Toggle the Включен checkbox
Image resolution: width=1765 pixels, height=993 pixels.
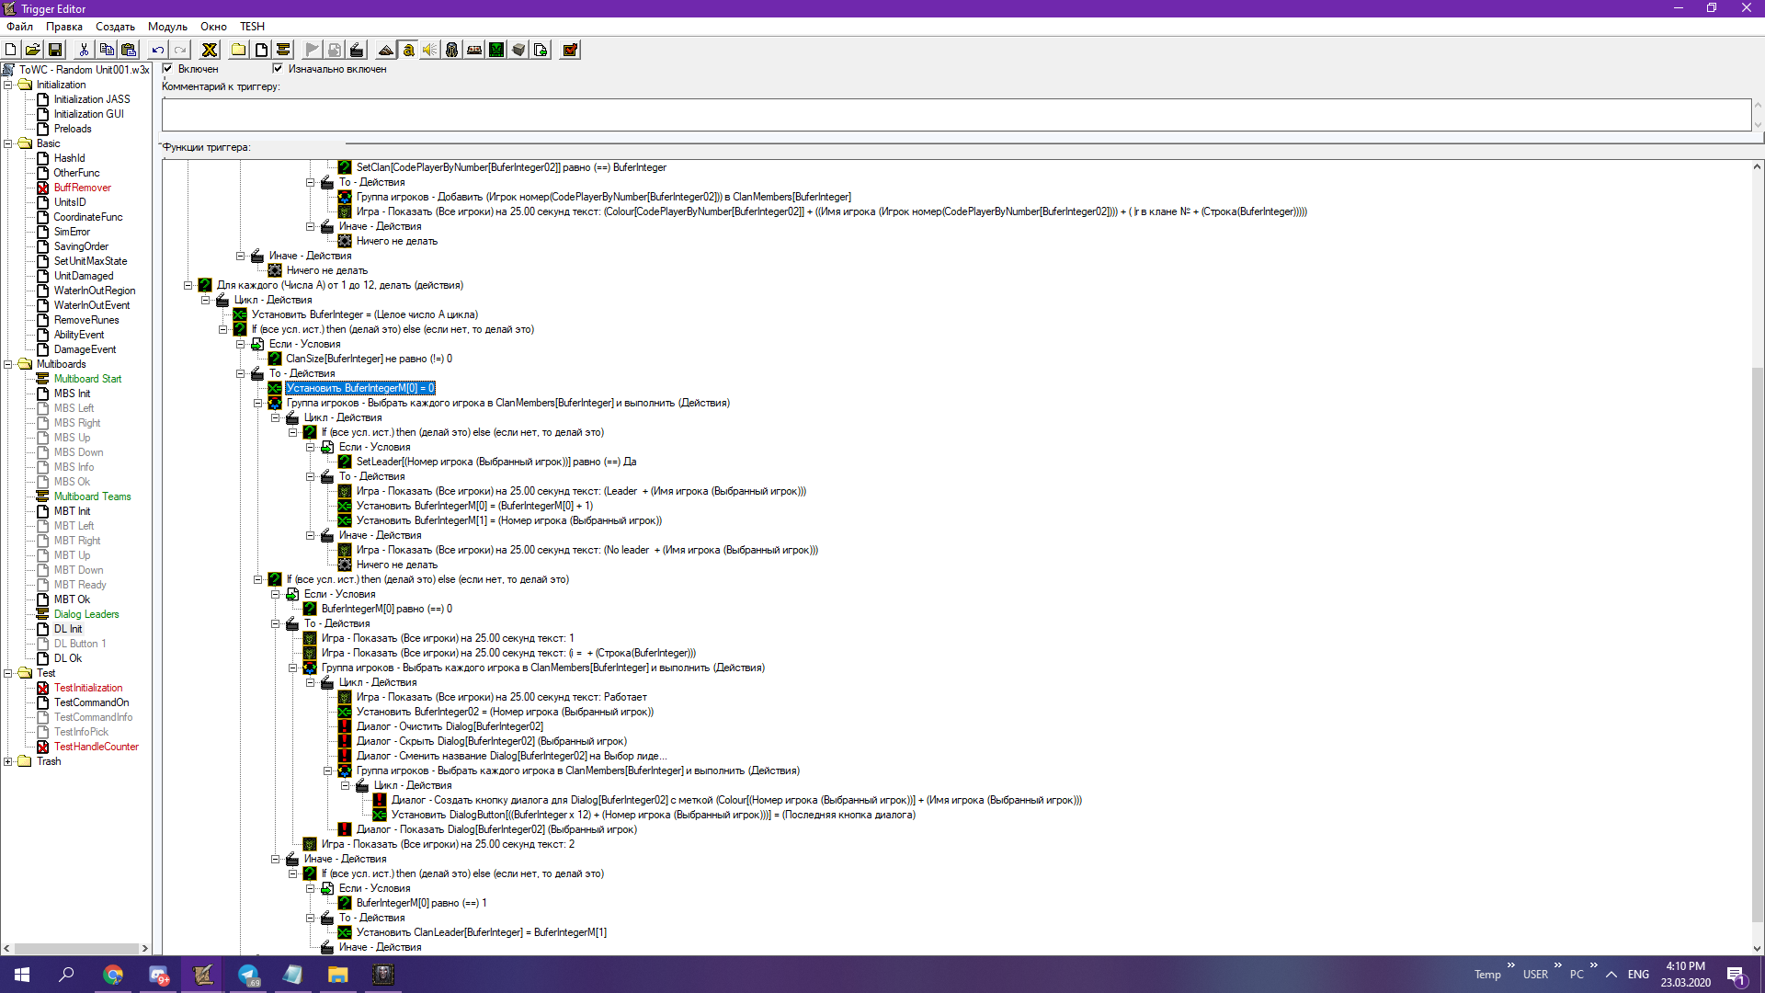click(x=167, y=68)
